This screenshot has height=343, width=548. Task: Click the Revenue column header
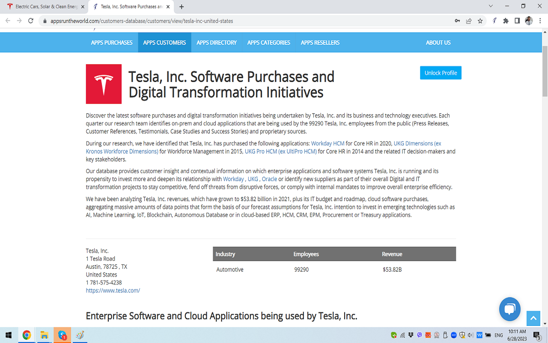point(392,254)
